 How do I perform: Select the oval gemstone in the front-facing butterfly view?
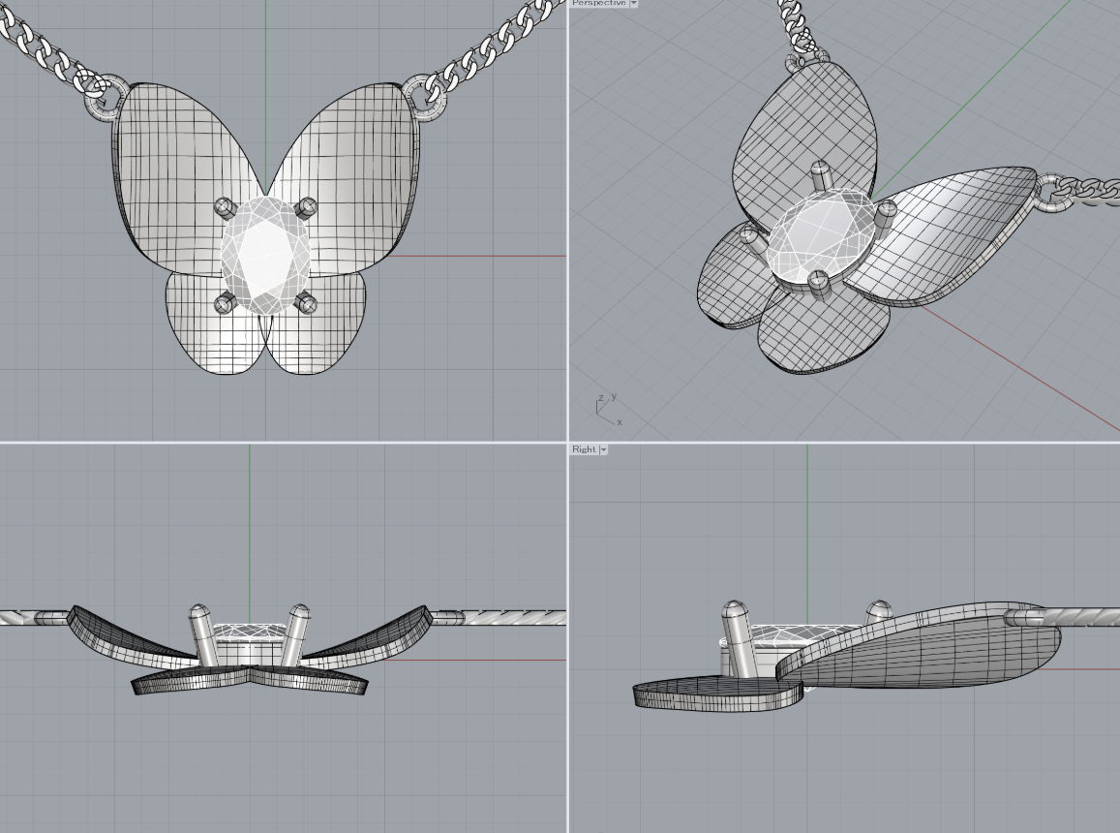tap(265, 256)
